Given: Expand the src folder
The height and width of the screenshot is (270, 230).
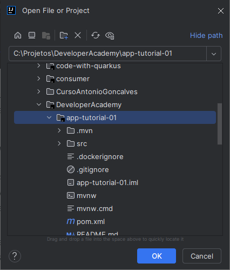Looking at the screenshot, I should pos(59,143).
